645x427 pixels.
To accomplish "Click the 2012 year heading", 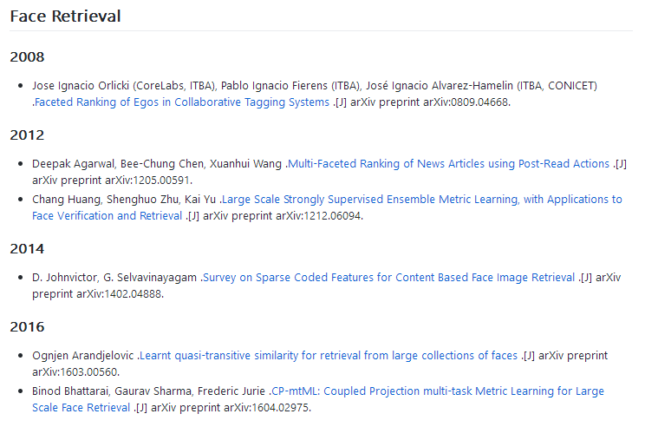I will pos(27,135).
